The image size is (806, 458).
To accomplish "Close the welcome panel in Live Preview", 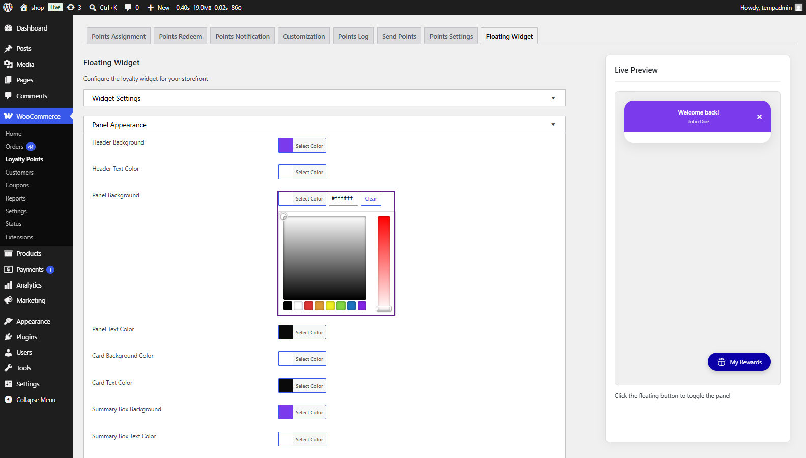I will tap(759, 117).
